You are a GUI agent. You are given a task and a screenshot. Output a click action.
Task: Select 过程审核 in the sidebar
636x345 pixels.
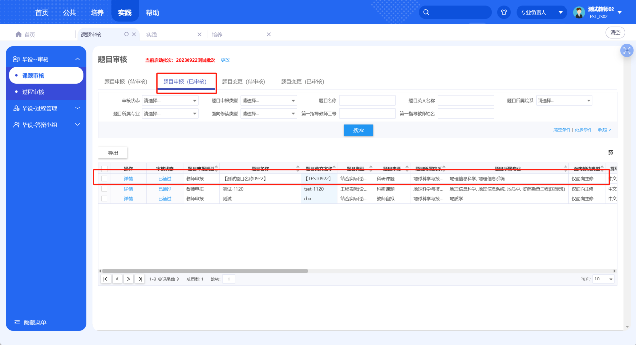pyautogui.click(x=33, y=92)
